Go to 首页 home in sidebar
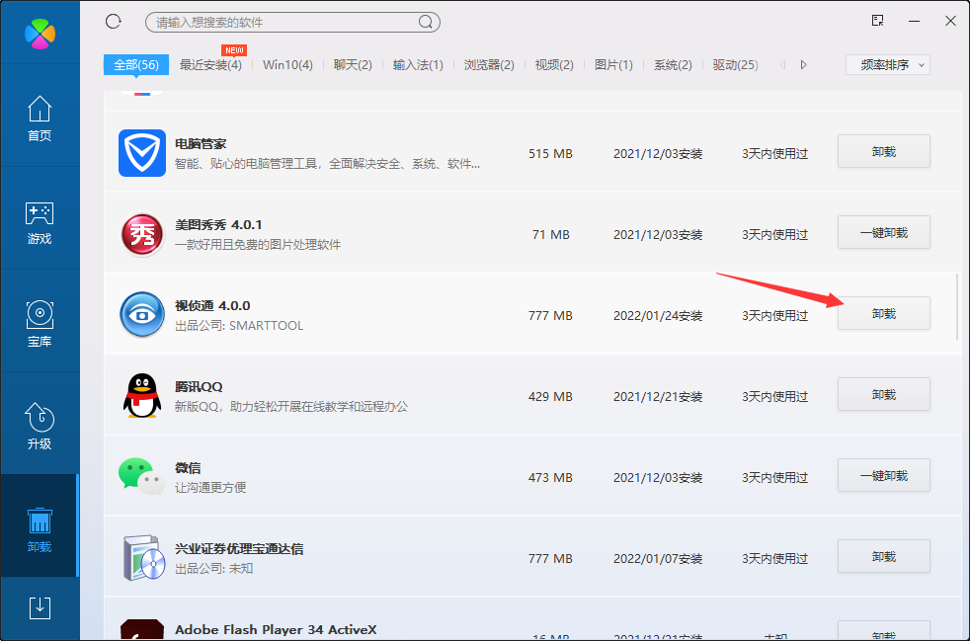970x641 pixels. click(x=40, y=119)
